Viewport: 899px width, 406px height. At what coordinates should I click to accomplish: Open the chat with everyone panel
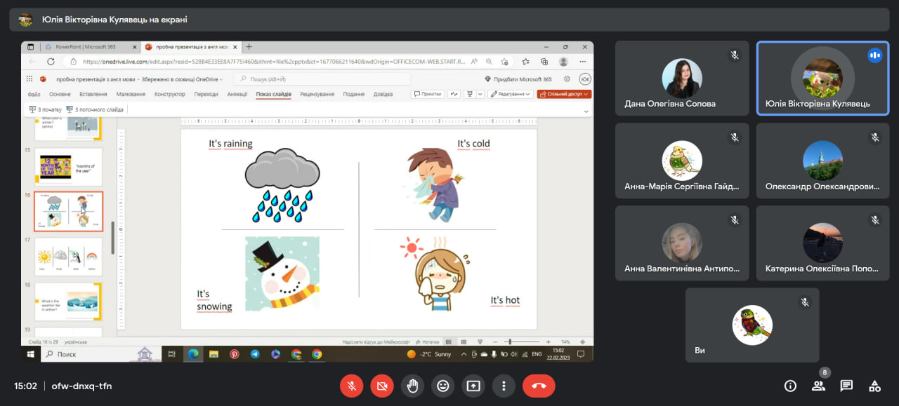(x=846, y=386)
